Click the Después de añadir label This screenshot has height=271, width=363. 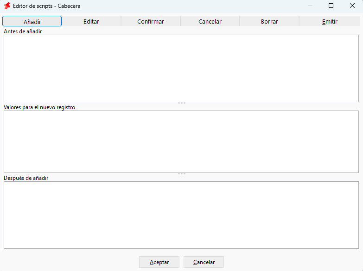[26, 178]
